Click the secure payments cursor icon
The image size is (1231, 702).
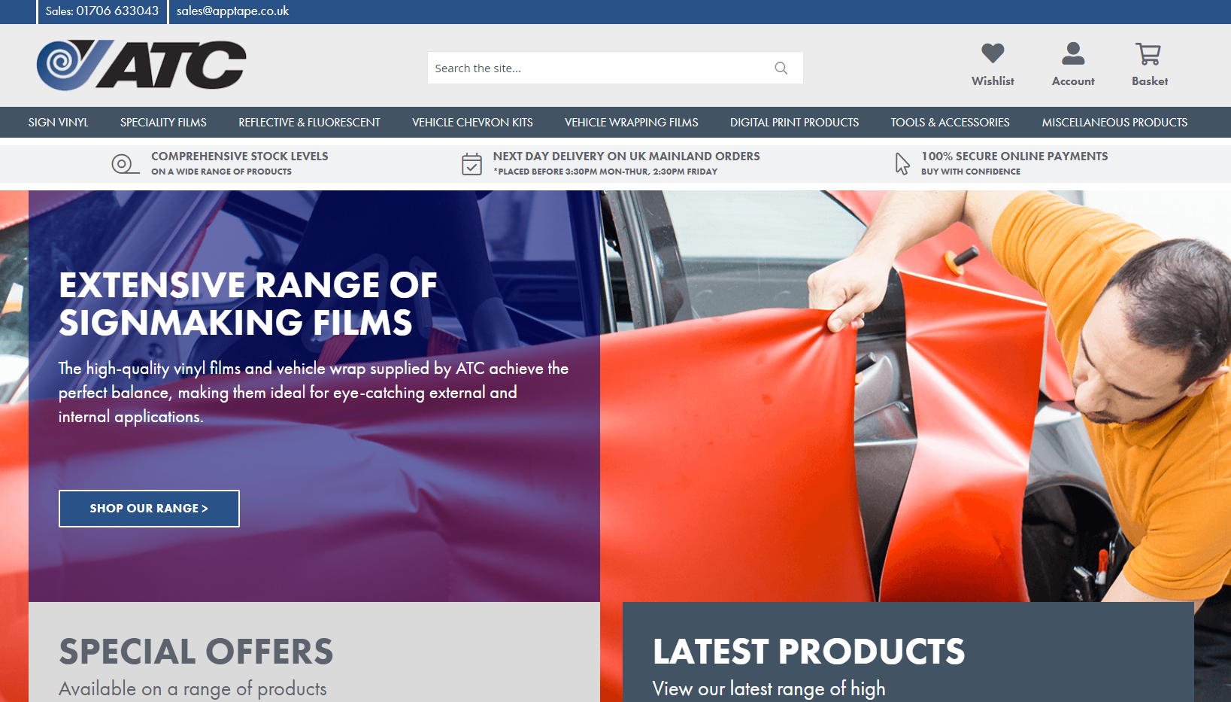pyautogui.click(x=902, y=163)
